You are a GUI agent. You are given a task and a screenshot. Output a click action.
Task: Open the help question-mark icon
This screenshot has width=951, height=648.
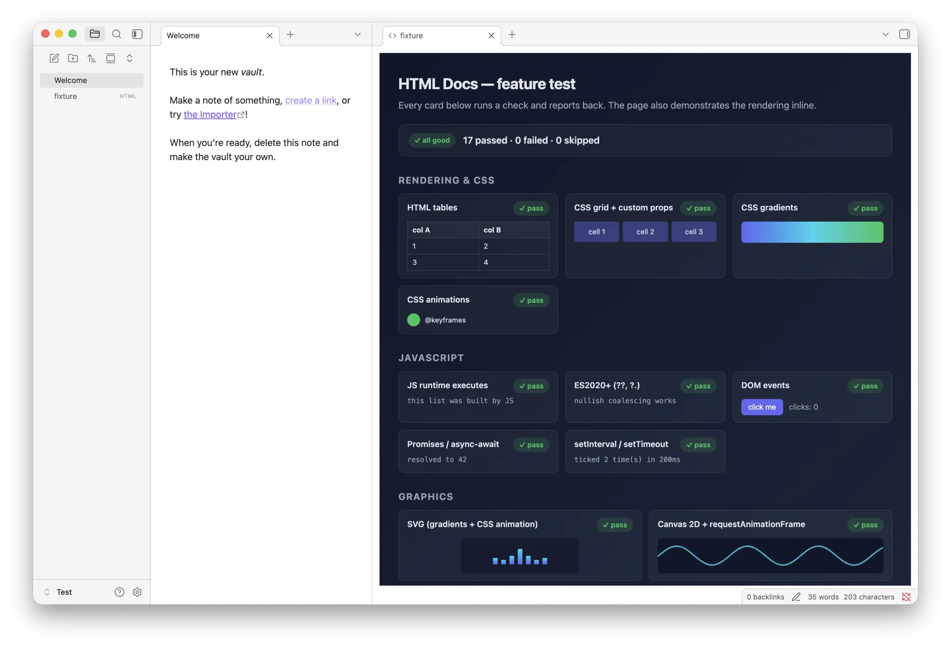119,592
